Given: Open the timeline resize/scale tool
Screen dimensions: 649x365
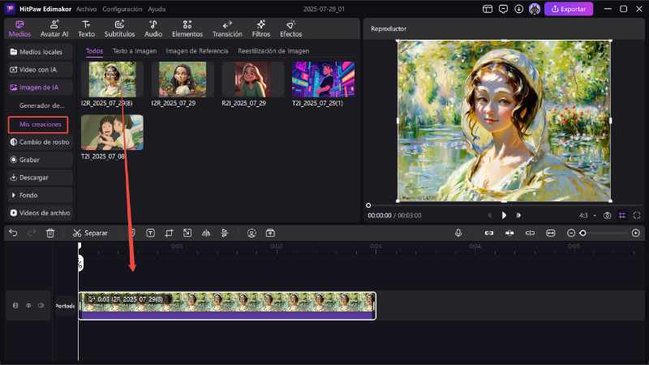Looking at the screenshot, I should [x=187, y=233].
